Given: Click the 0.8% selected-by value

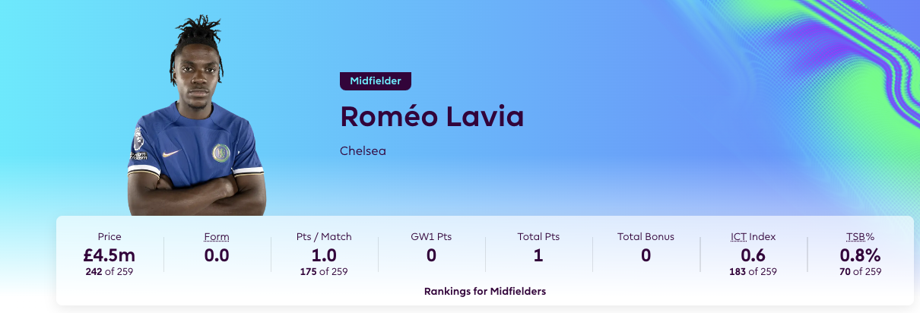Looking at the screenshot, I should click(x=860, y=255).
